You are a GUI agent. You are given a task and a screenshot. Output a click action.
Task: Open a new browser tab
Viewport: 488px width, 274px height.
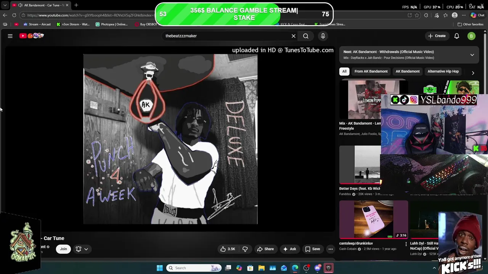point(76,5)
